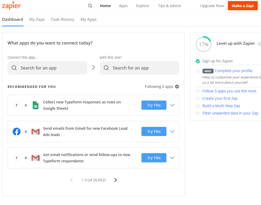Click Gmail icon in Typeform respondents row
This screenshot has width=261, height=205.
click(36, 158)
